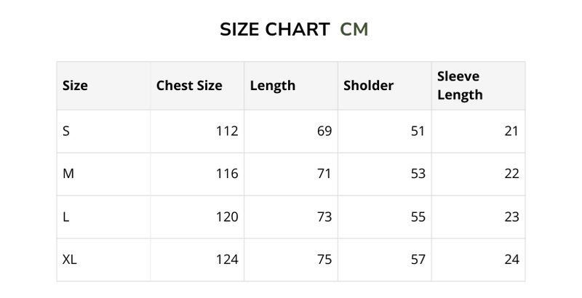Click the CM unit label in the title
The height and width of the screenshot is (298, 582).
(x=354, y=30)
